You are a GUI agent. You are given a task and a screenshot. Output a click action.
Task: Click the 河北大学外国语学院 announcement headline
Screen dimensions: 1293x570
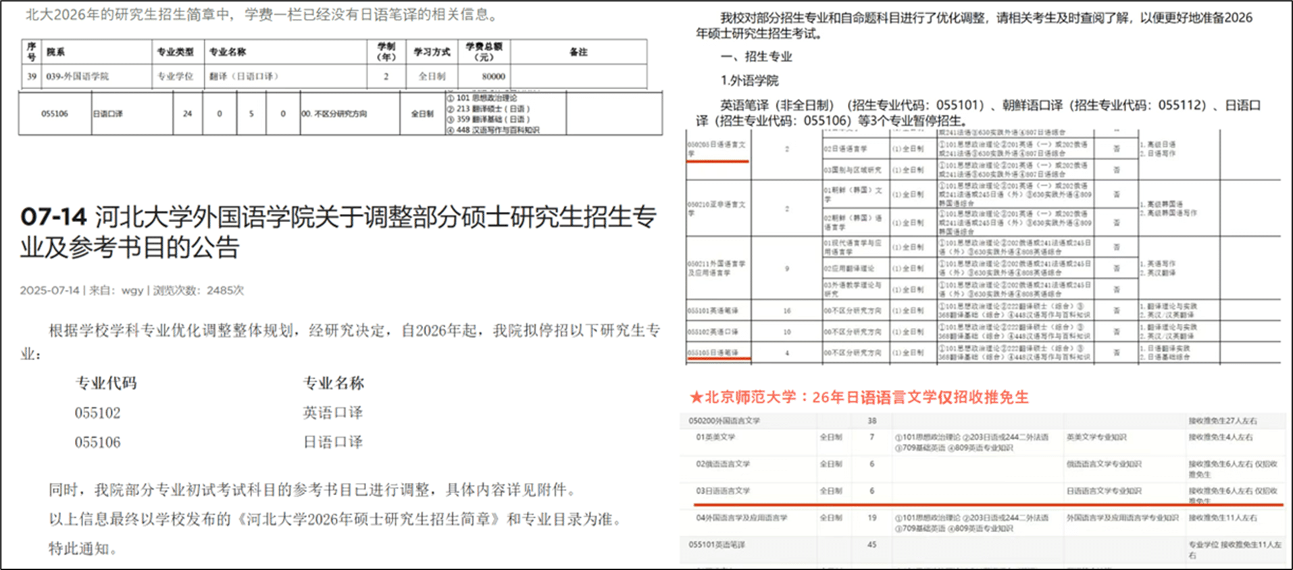point(338,231)
